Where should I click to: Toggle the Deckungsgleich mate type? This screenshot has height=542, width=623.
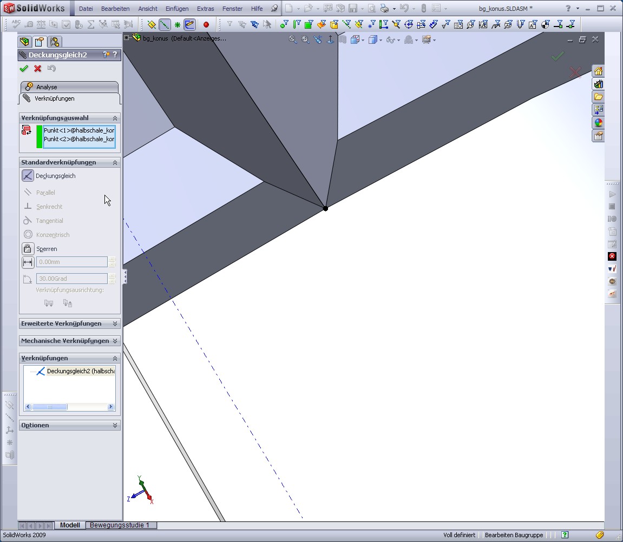click(28, 176)
